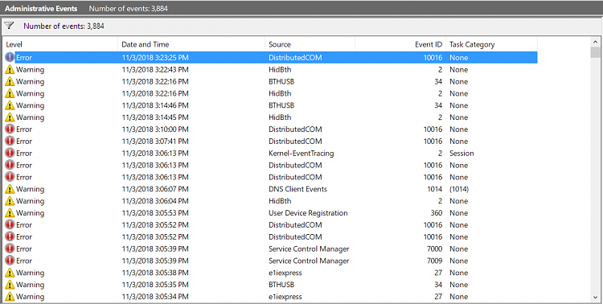
Task: Click 11/3/2018 3:14:46 PM date cell
Action: (x=155, y=105)
